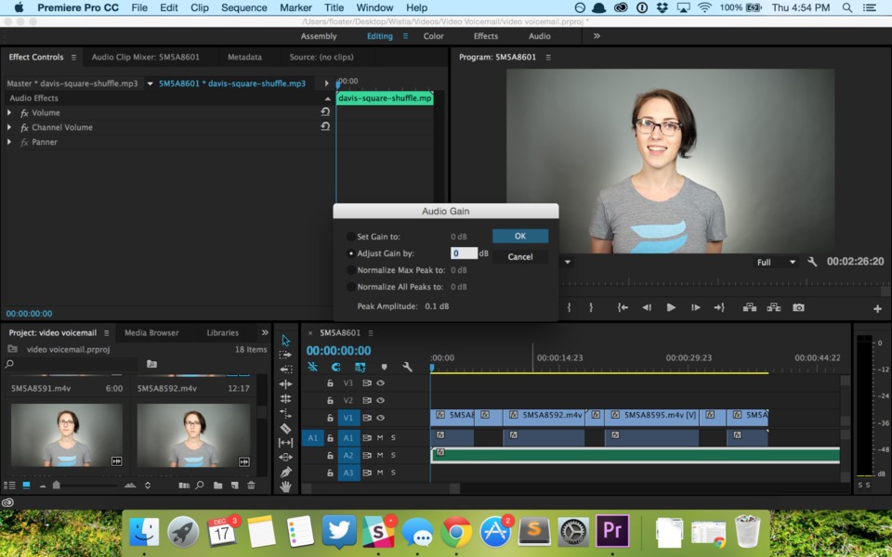This screenshot has height=557, width=892.
Task: Toggle V1 track output eye icon
Action: click(x=381, y=418)
